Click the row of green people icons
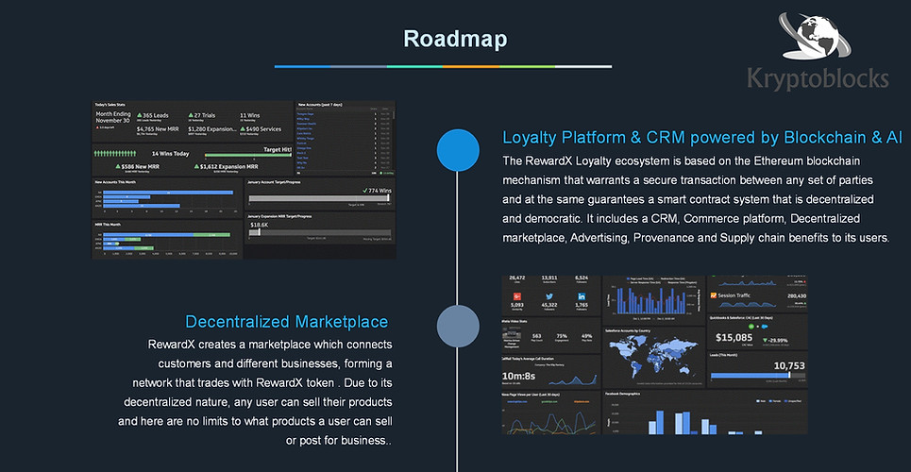The height and width of the screenshot is (472, 911). [115, 154]
